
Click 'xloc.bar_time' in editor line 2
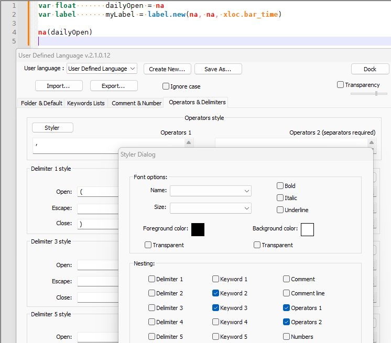click(x=251, y=15)
